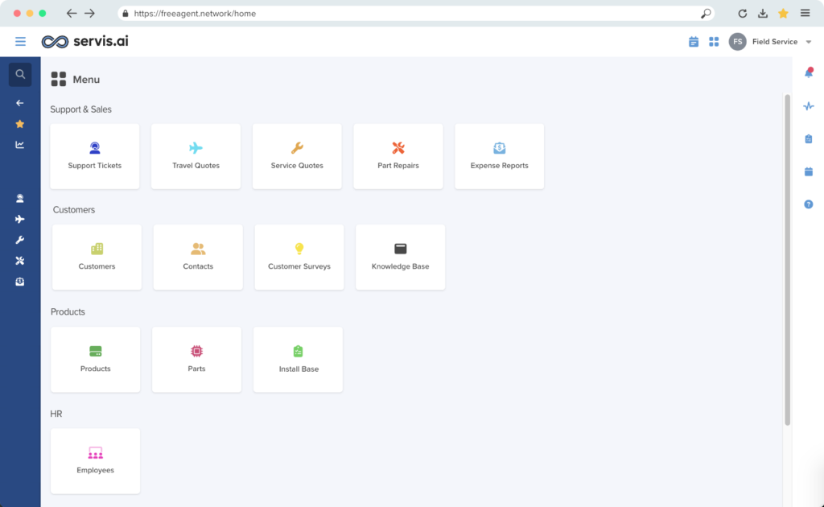
Task: Open the Part Repairs crossed-tools sidebar icon
Action: point(20,260)
